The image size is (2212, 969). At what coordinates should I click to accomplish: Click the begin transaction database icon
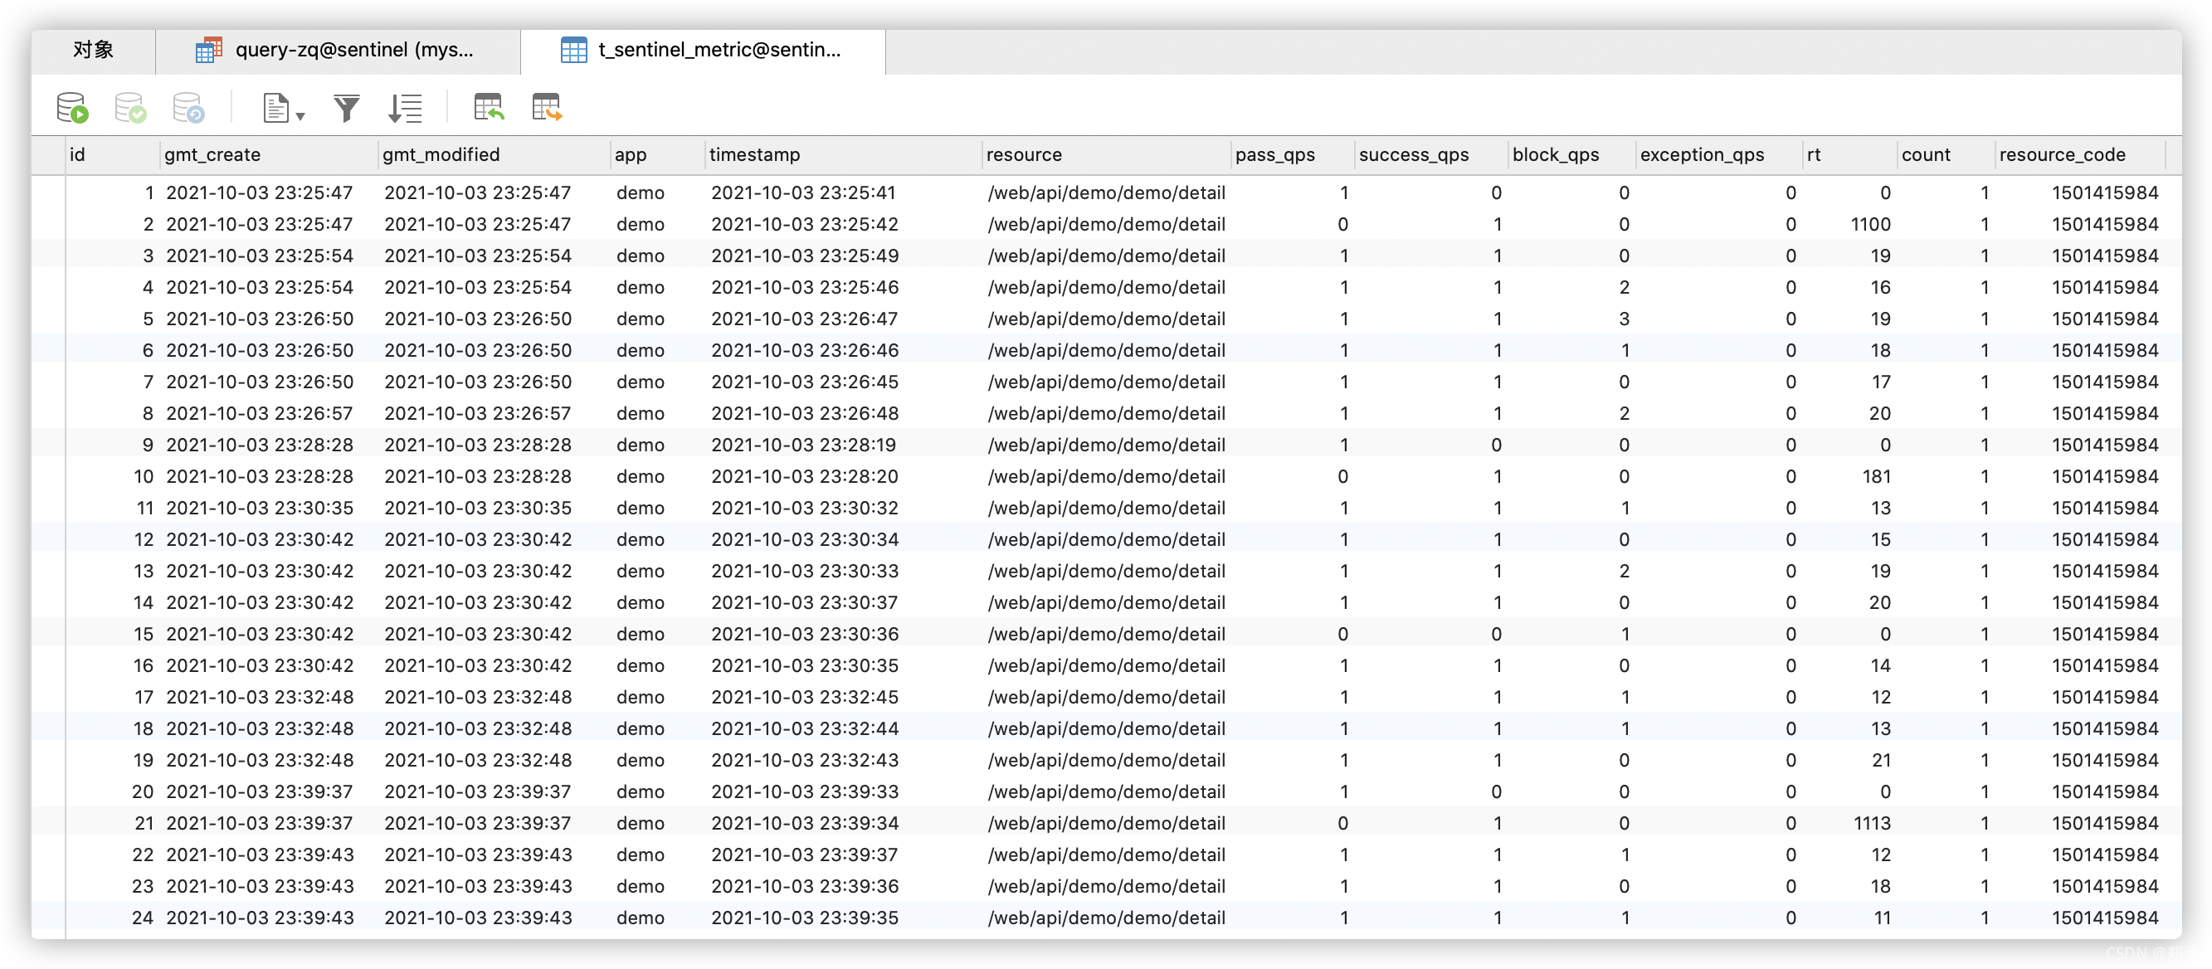click(x=72, y=108)
